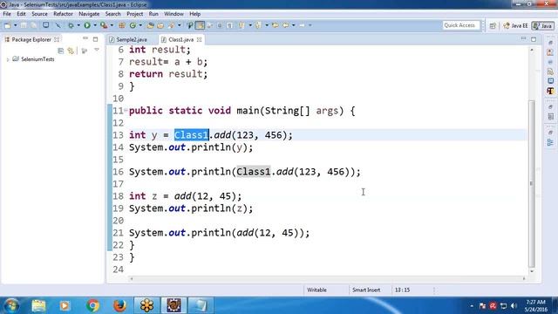Collapse the main method fold on line 11

click(126, 110)
